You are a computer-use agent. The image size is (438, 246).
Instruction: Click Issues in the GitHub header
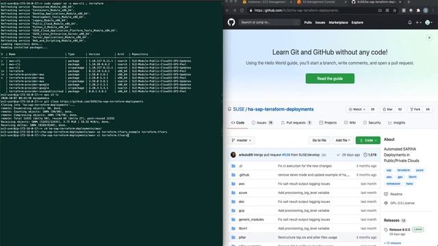320,23
